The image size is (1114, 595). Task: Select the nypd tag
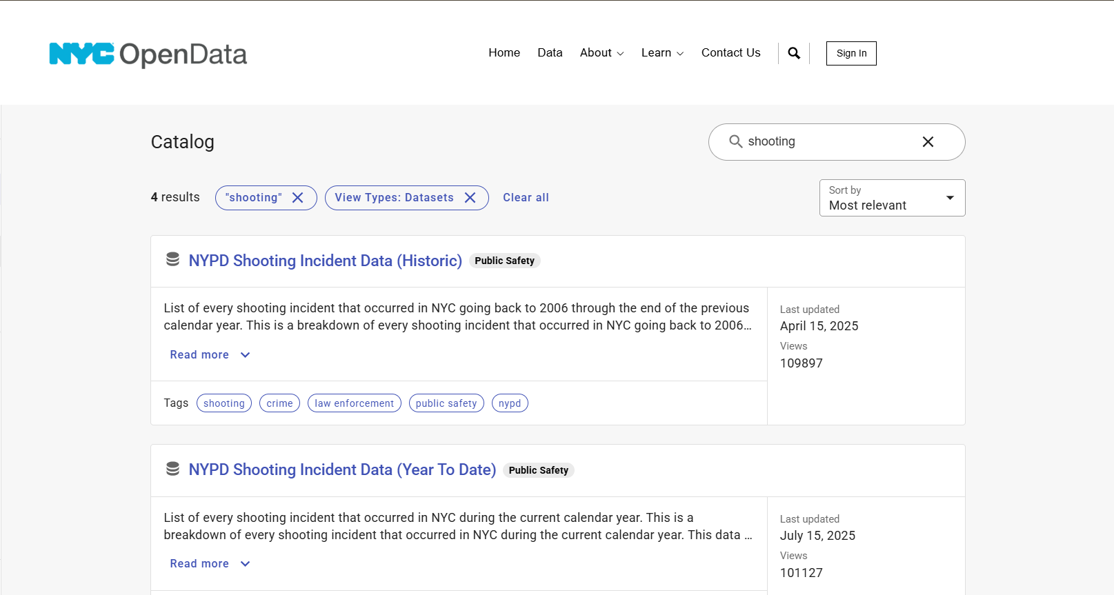(510, 403)
